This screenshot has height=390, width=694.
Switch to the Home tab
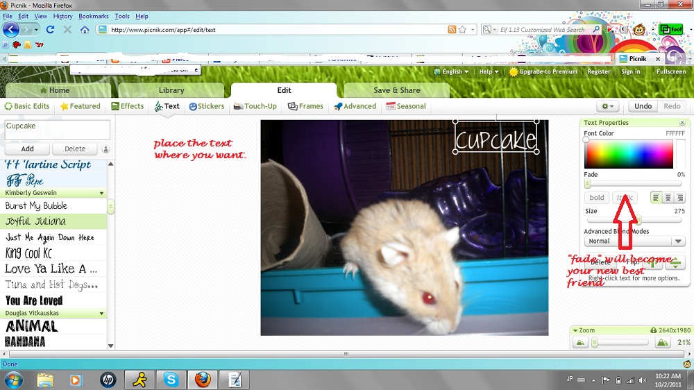click(x=58, y=90)
